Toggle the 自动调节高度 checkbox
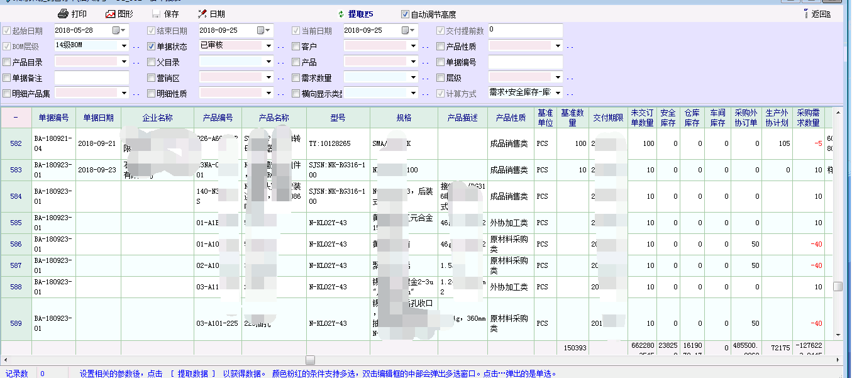This screenshot has height=378, width=852. pyautogui.click(x=405, y=14)
